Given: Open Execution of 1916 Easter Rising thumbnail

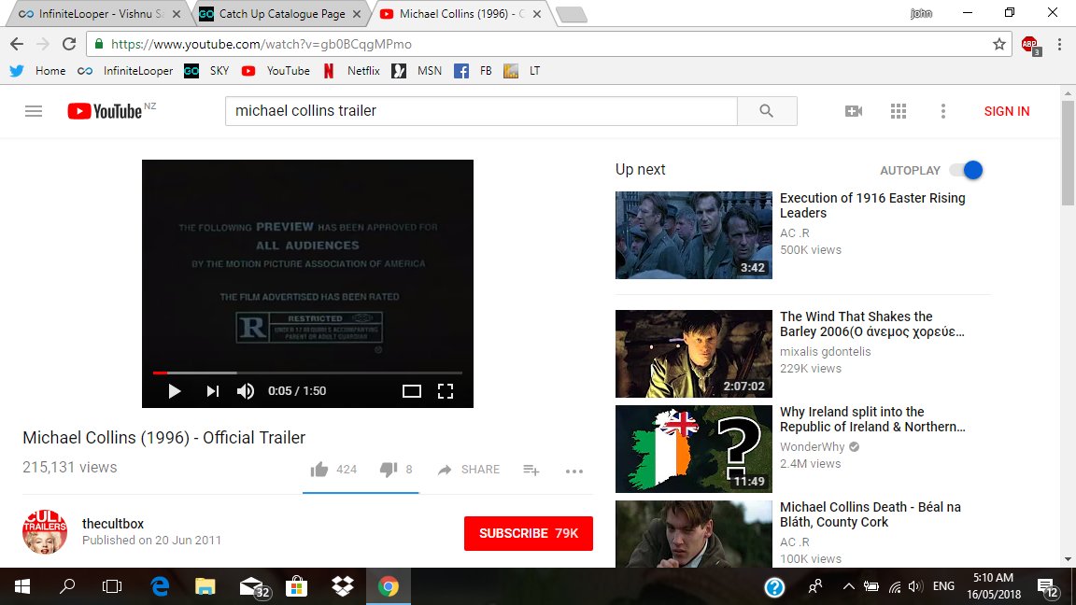Looking at the screenshot, I should [x=694, y=234].
